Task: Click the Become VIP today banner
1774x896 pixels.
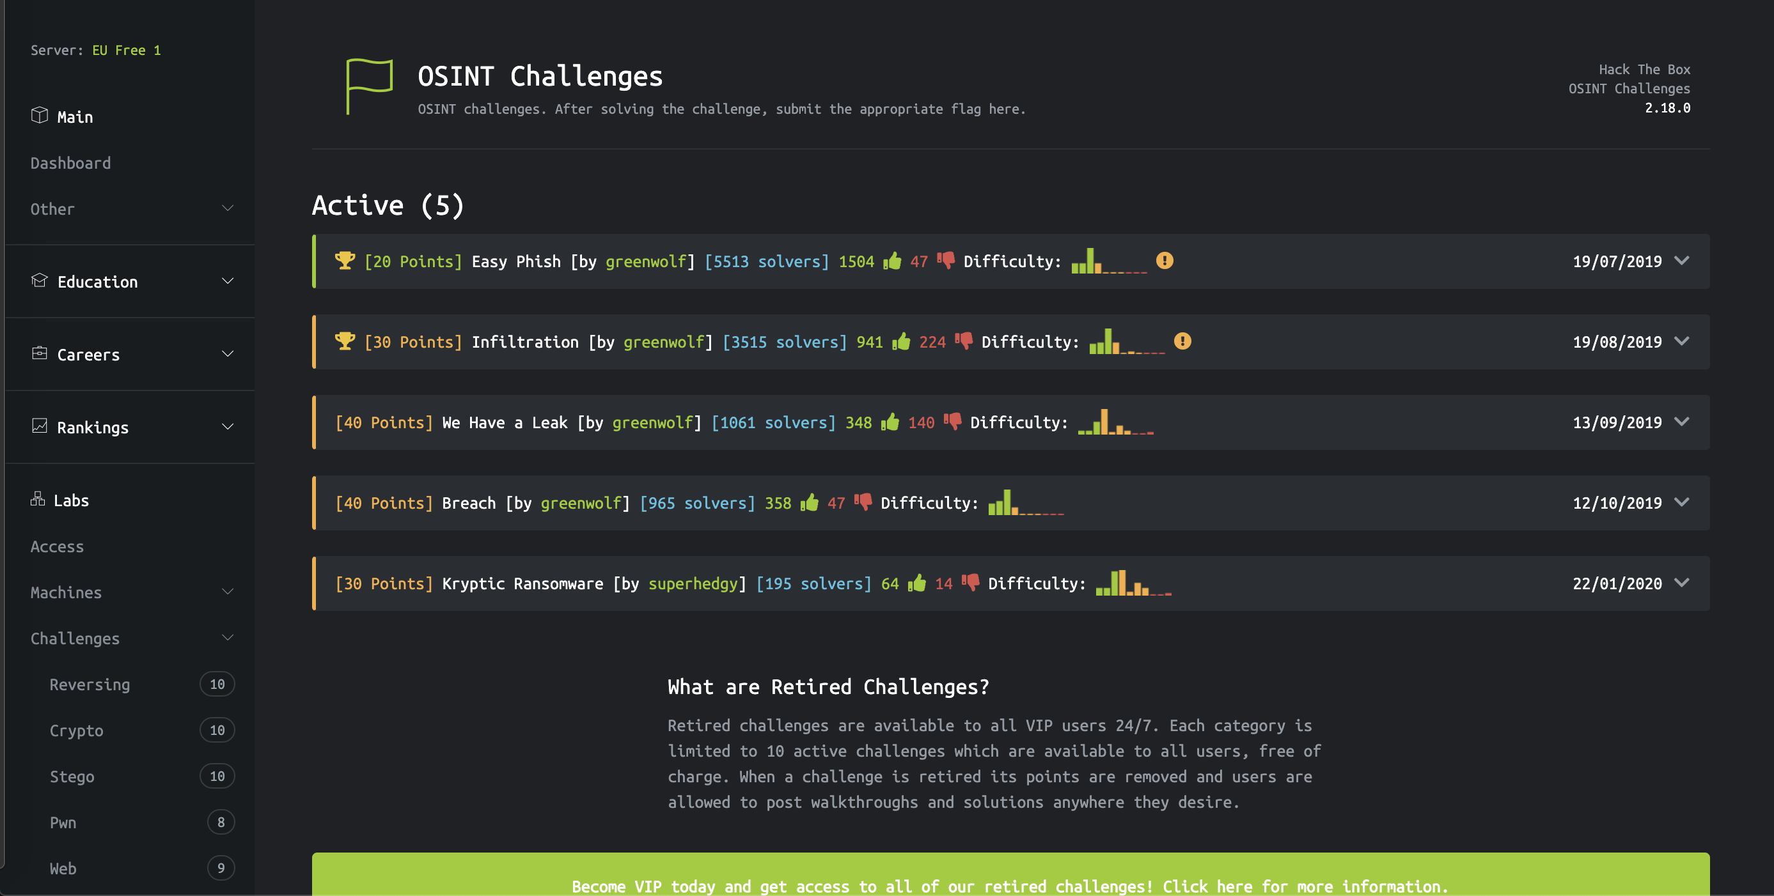Action: 1010,885
